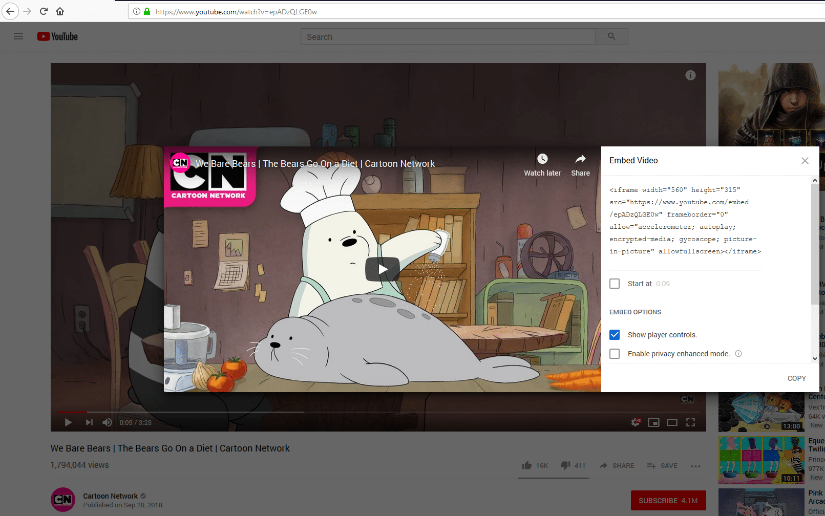Screen dimensions: 825x516
Task: Close the Embed Video dialog
Action: click(805, 161)
